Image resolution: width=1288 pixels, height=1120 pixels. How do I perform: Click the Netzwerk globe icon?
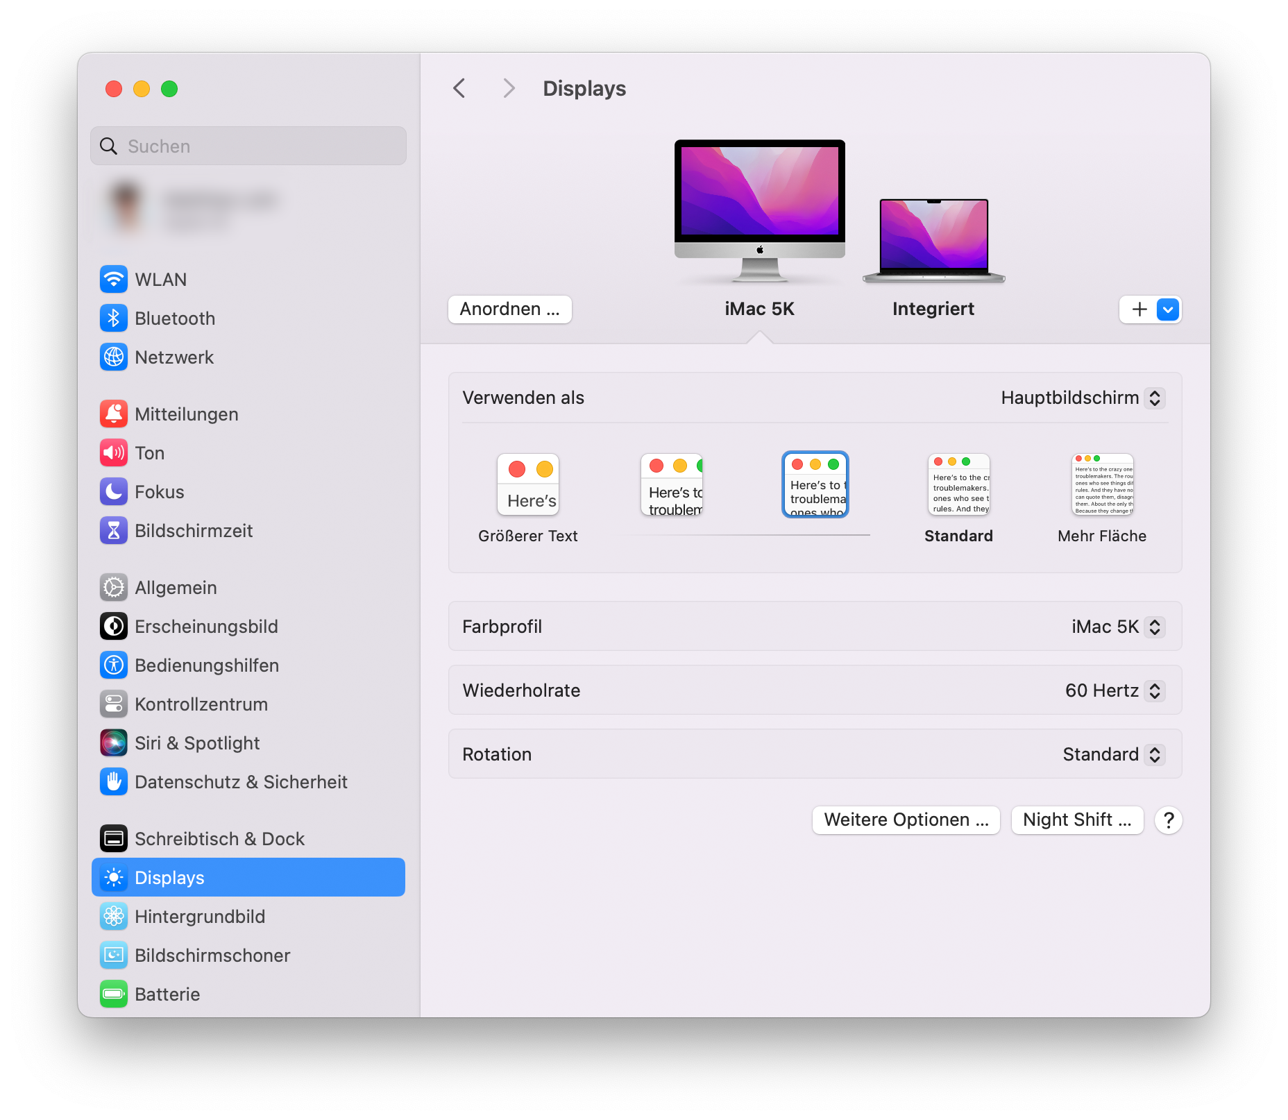[x=114, y=357]
